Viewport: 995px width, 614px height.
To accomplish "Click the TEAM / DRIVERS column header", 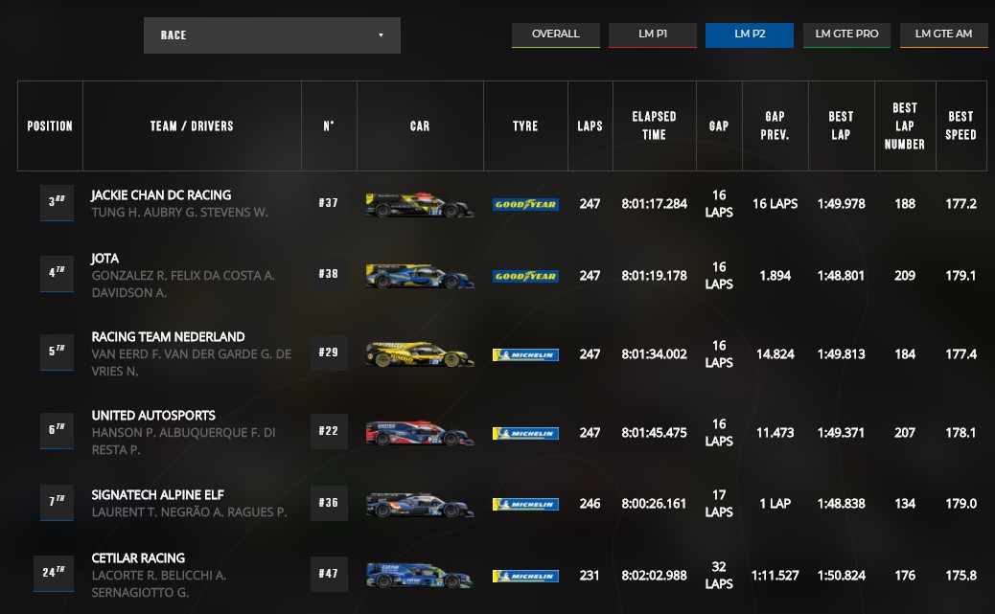I will tap(192, 126).
